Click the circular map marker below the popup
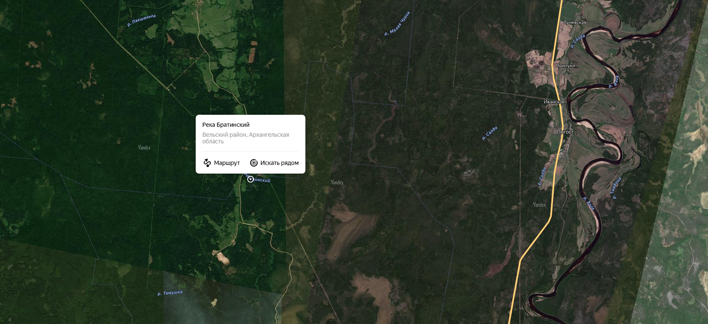 pyautogui.click(x=251, y=179)
